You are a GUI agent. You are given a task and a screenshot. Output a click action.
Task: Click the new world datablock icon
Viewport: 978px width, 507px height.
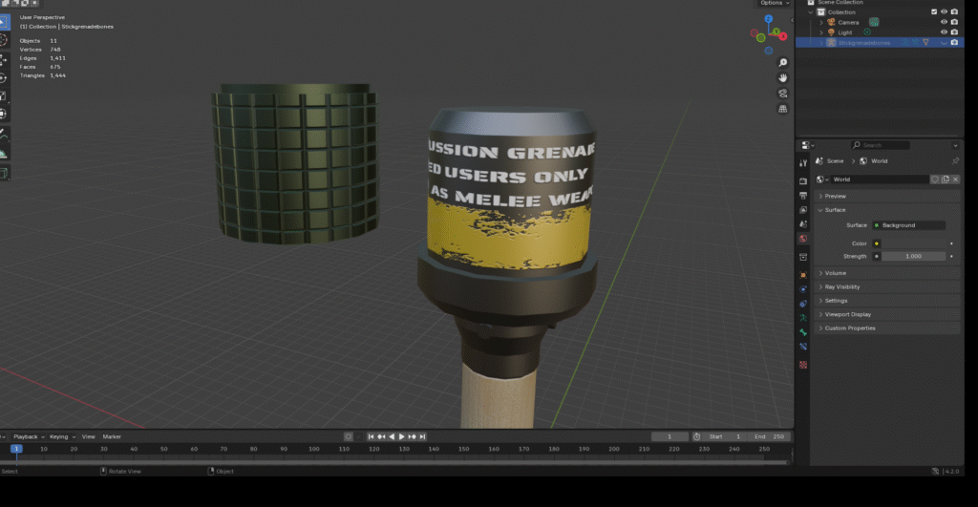coord(946,180)
